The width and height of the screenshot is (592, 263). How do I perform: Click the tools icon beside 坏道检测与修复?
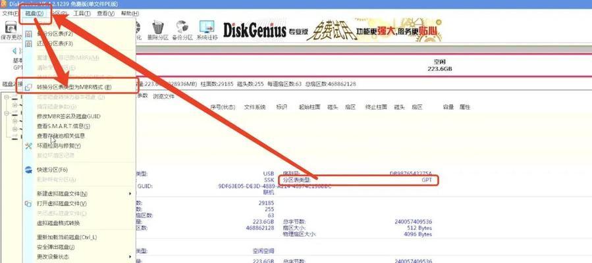point(28,146)
